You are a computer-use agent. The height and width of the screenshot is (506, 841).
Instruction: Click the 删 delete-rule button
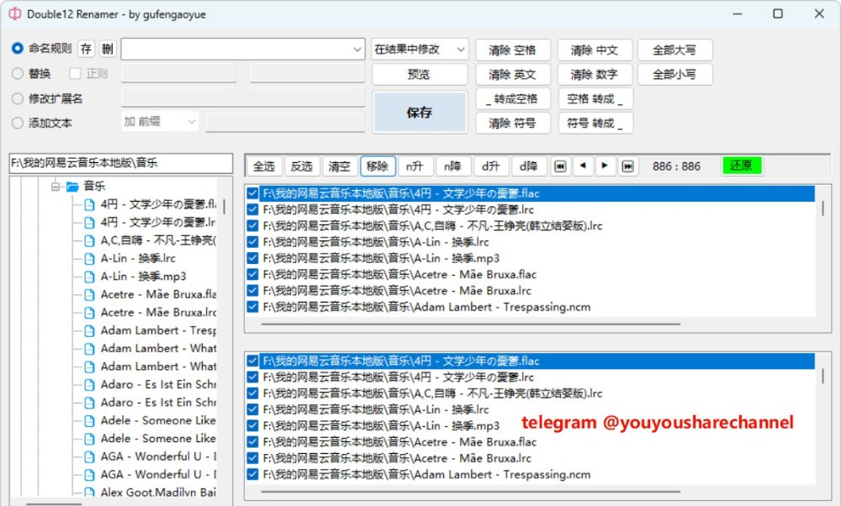pos(107,49)
